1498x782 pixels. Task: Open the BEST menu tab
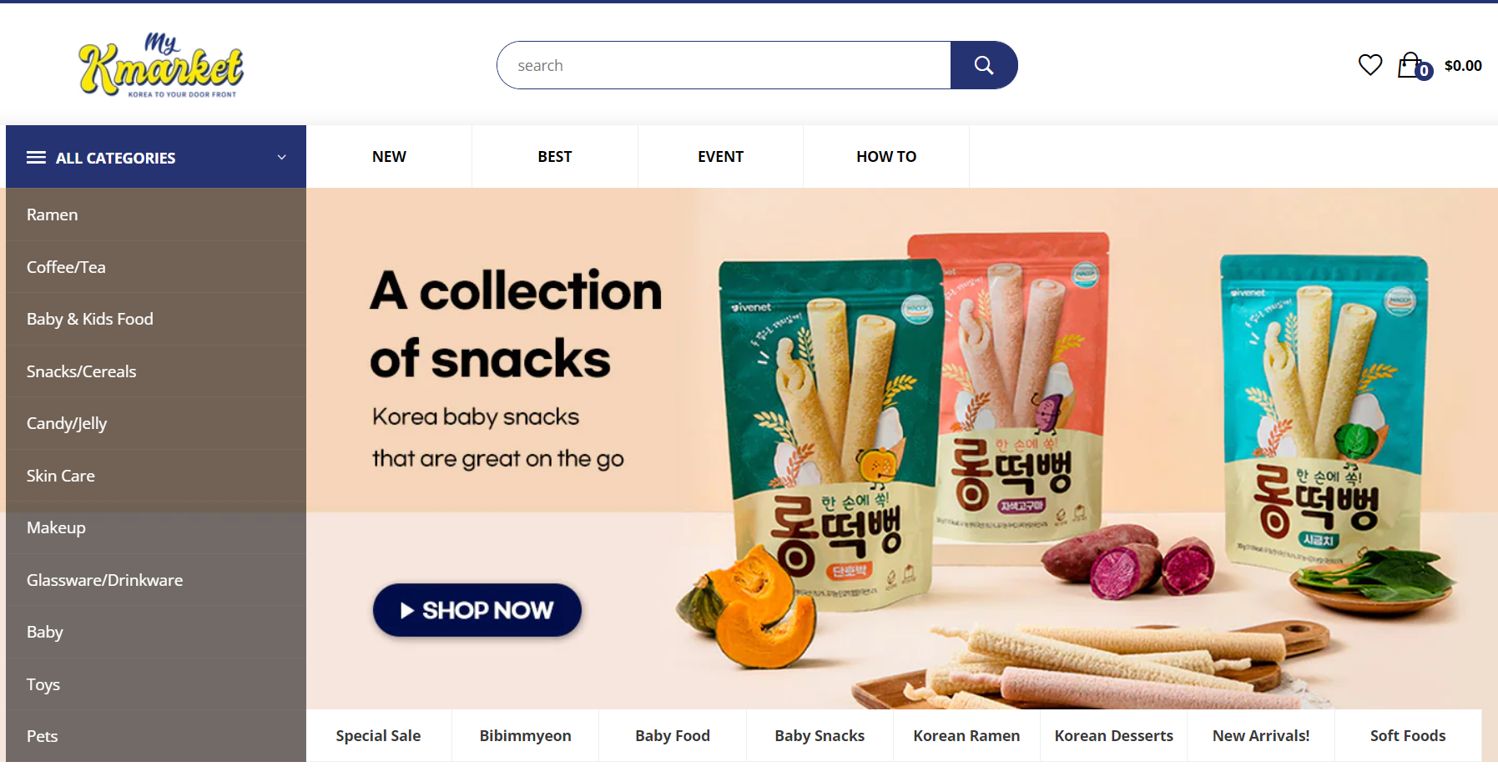pos(555,156)
